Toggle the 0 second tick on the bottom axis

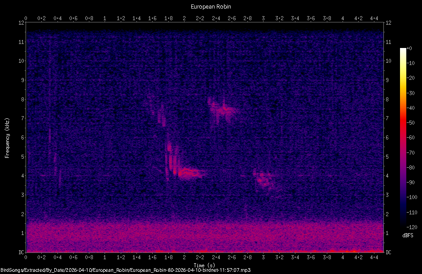coord(26,257)
